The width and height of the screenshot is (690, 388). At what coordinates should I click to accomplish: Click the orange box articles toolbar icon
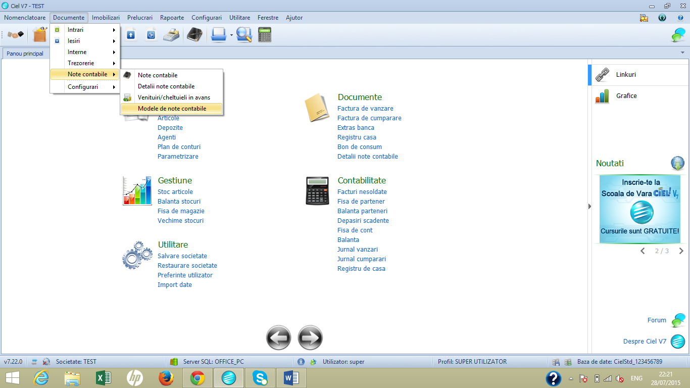click(x=40, y=34)
